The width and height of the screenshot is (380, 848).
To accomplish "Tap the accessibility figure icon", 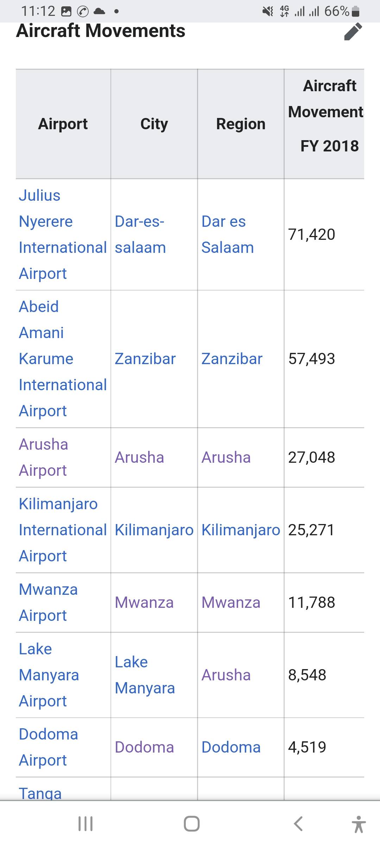I will 359,824.
